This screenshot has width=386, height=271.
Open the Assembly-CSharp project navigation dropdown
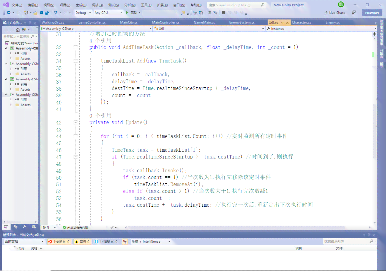click(96, 28)
